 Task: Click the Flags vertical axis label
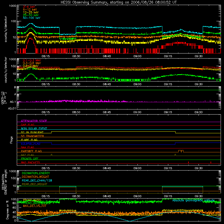pos(11,140)
